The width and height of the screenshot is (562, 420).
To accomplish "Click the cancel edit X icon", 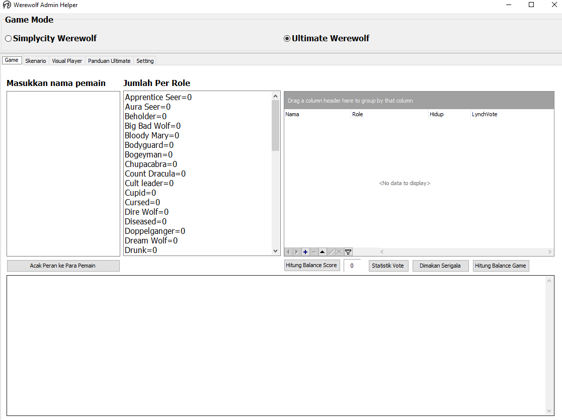I will [340, 252].
